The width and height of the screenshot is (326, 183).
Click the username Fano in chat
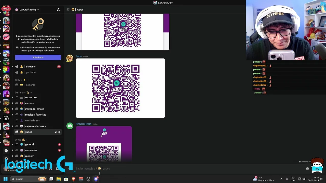pos(79,56)
